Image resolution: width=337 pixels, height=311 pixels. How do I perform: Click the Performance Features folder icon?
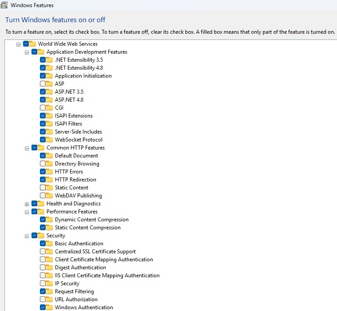click(41, 212)
